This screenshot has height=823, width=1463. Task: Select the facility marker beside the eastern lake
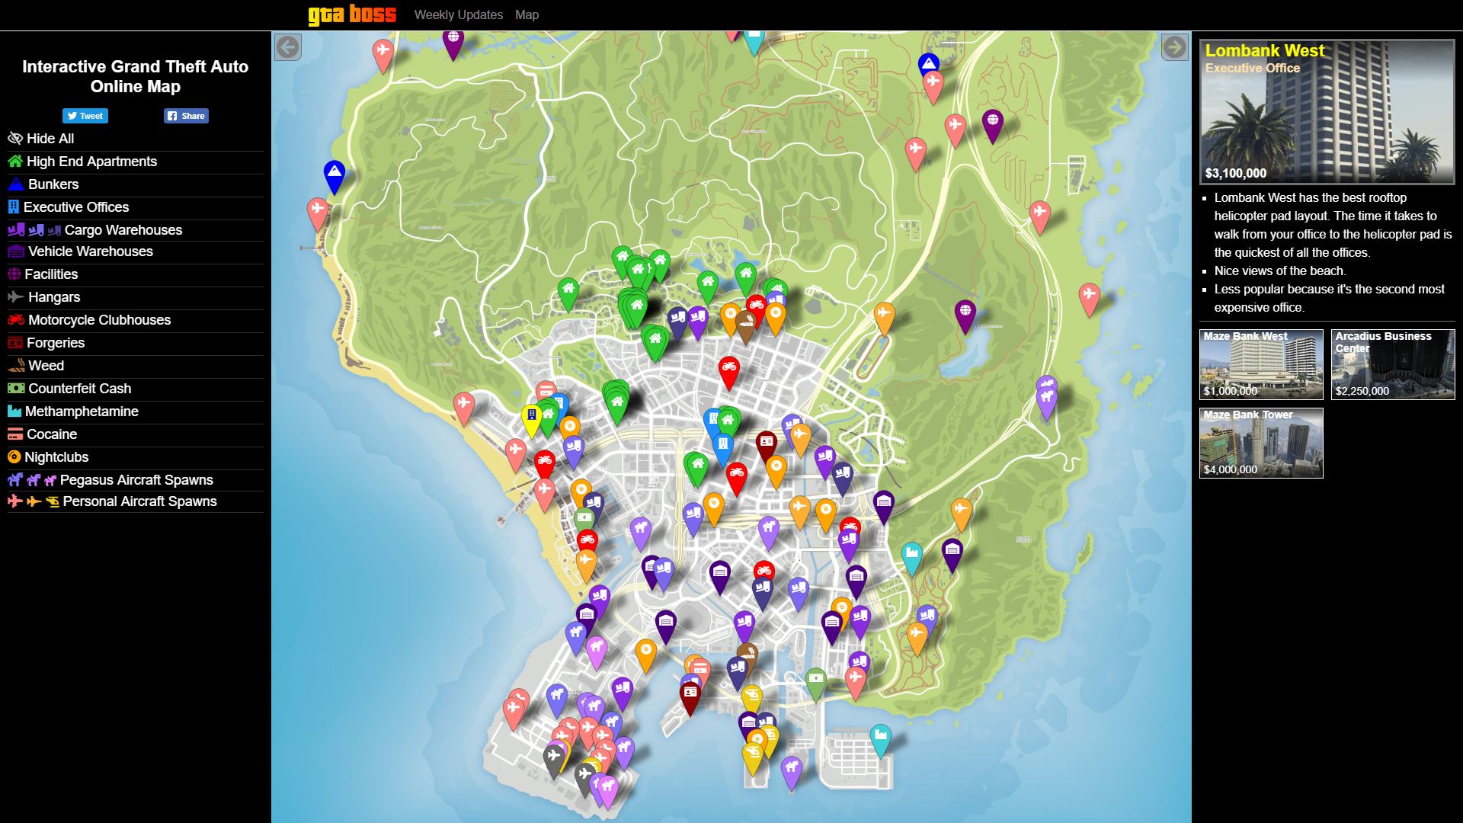tap(965, 315)
